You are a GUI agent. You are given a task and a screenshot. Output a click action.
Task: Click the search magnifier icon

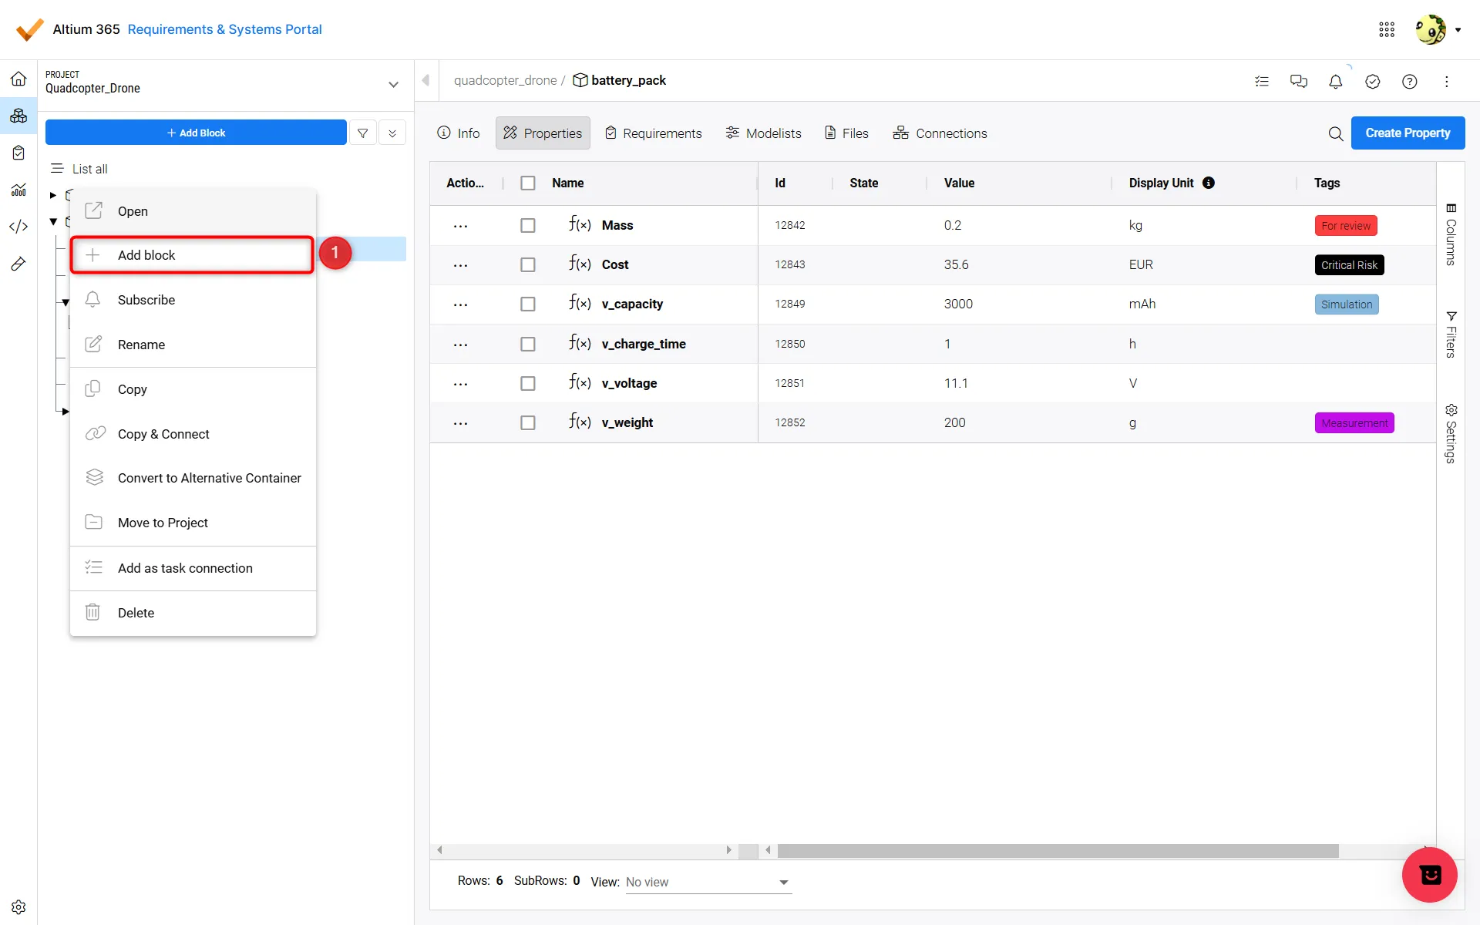(x=1335, y=133)
